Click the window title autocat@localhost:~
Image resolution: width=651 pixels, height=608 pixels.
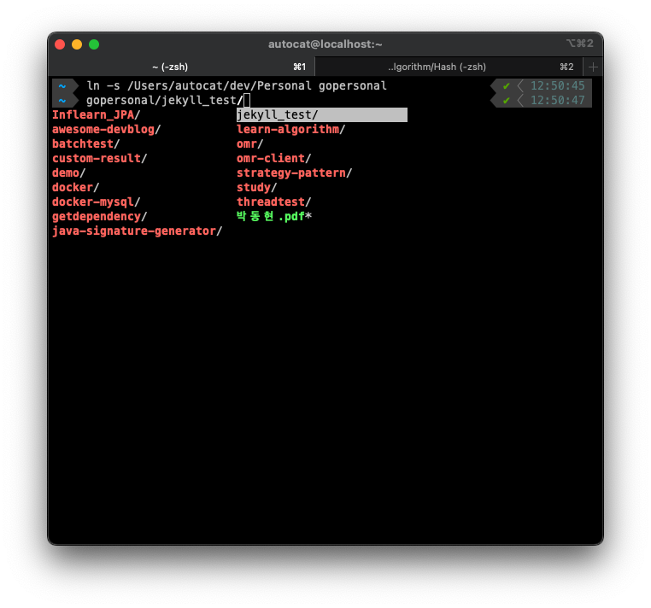tap(325, 44)
